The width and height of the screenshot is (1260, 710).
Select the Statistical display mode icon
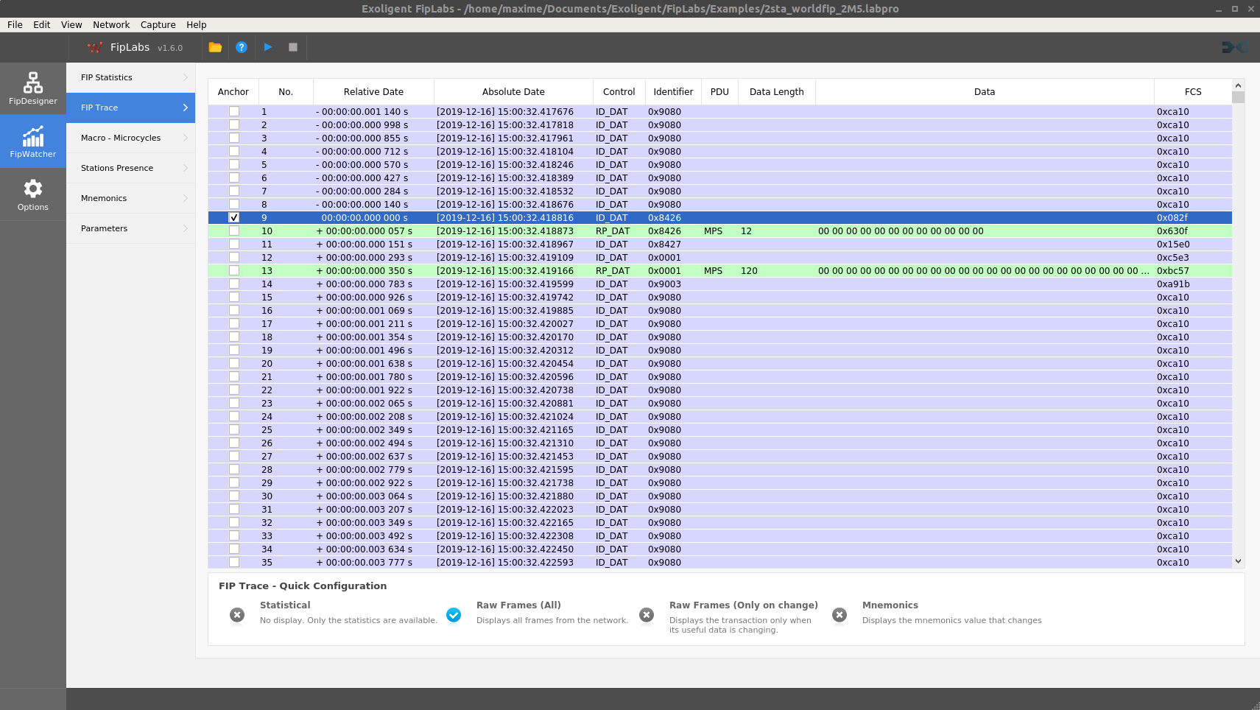[237, 615]
